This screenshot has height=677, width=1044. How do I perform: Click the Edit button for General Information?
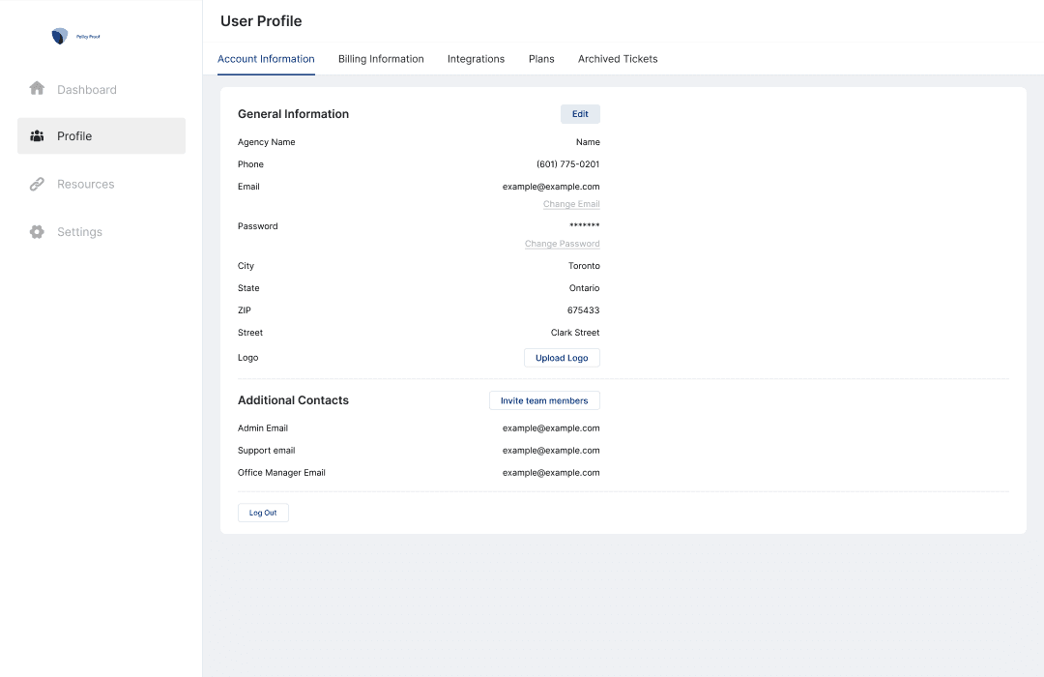click(x=580, y=113)
